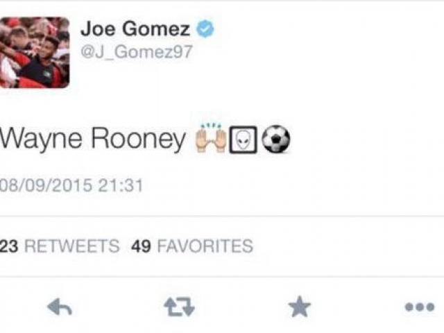Click the RETWEETS label text
The image size is (444, 333).
point(72,246)
